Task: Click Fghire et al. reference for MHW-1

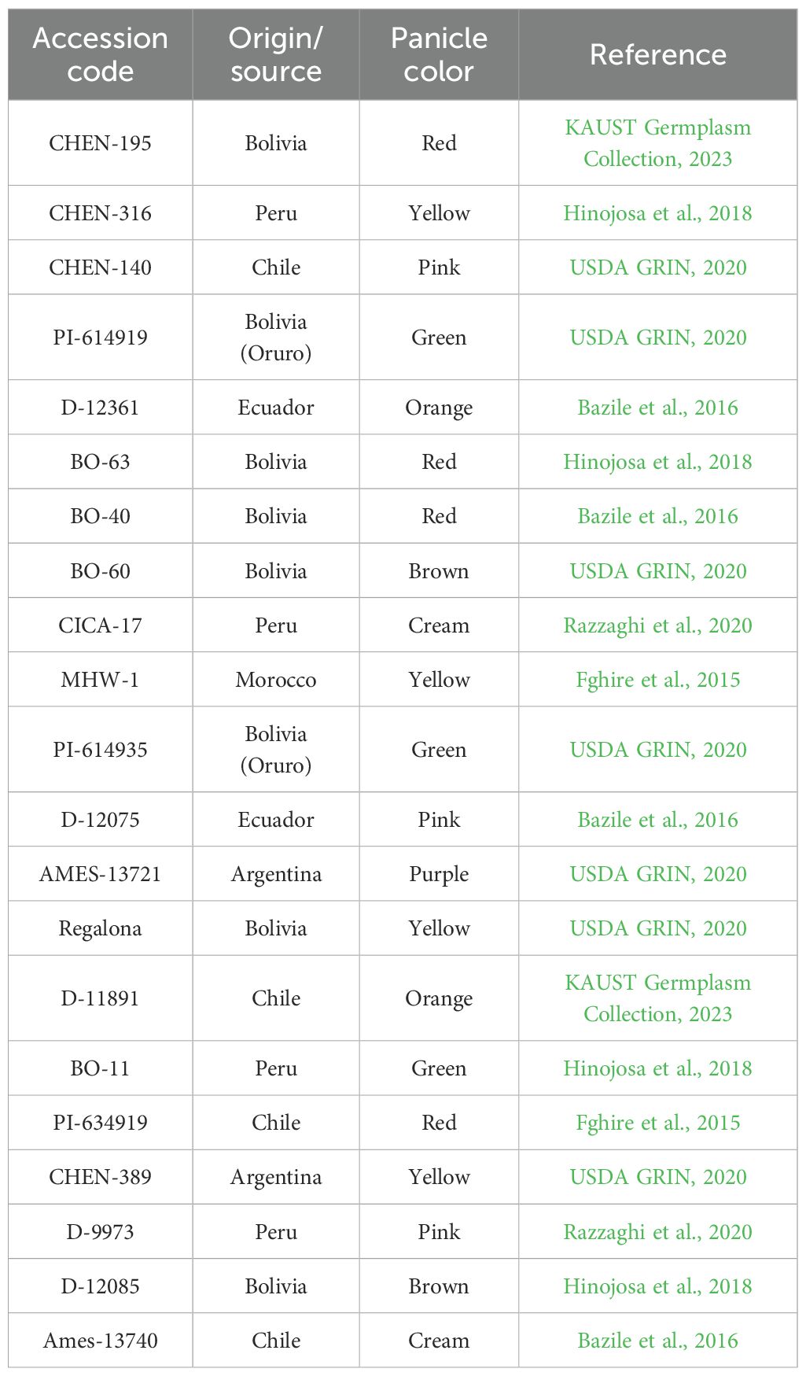Action: click(657, 680)
